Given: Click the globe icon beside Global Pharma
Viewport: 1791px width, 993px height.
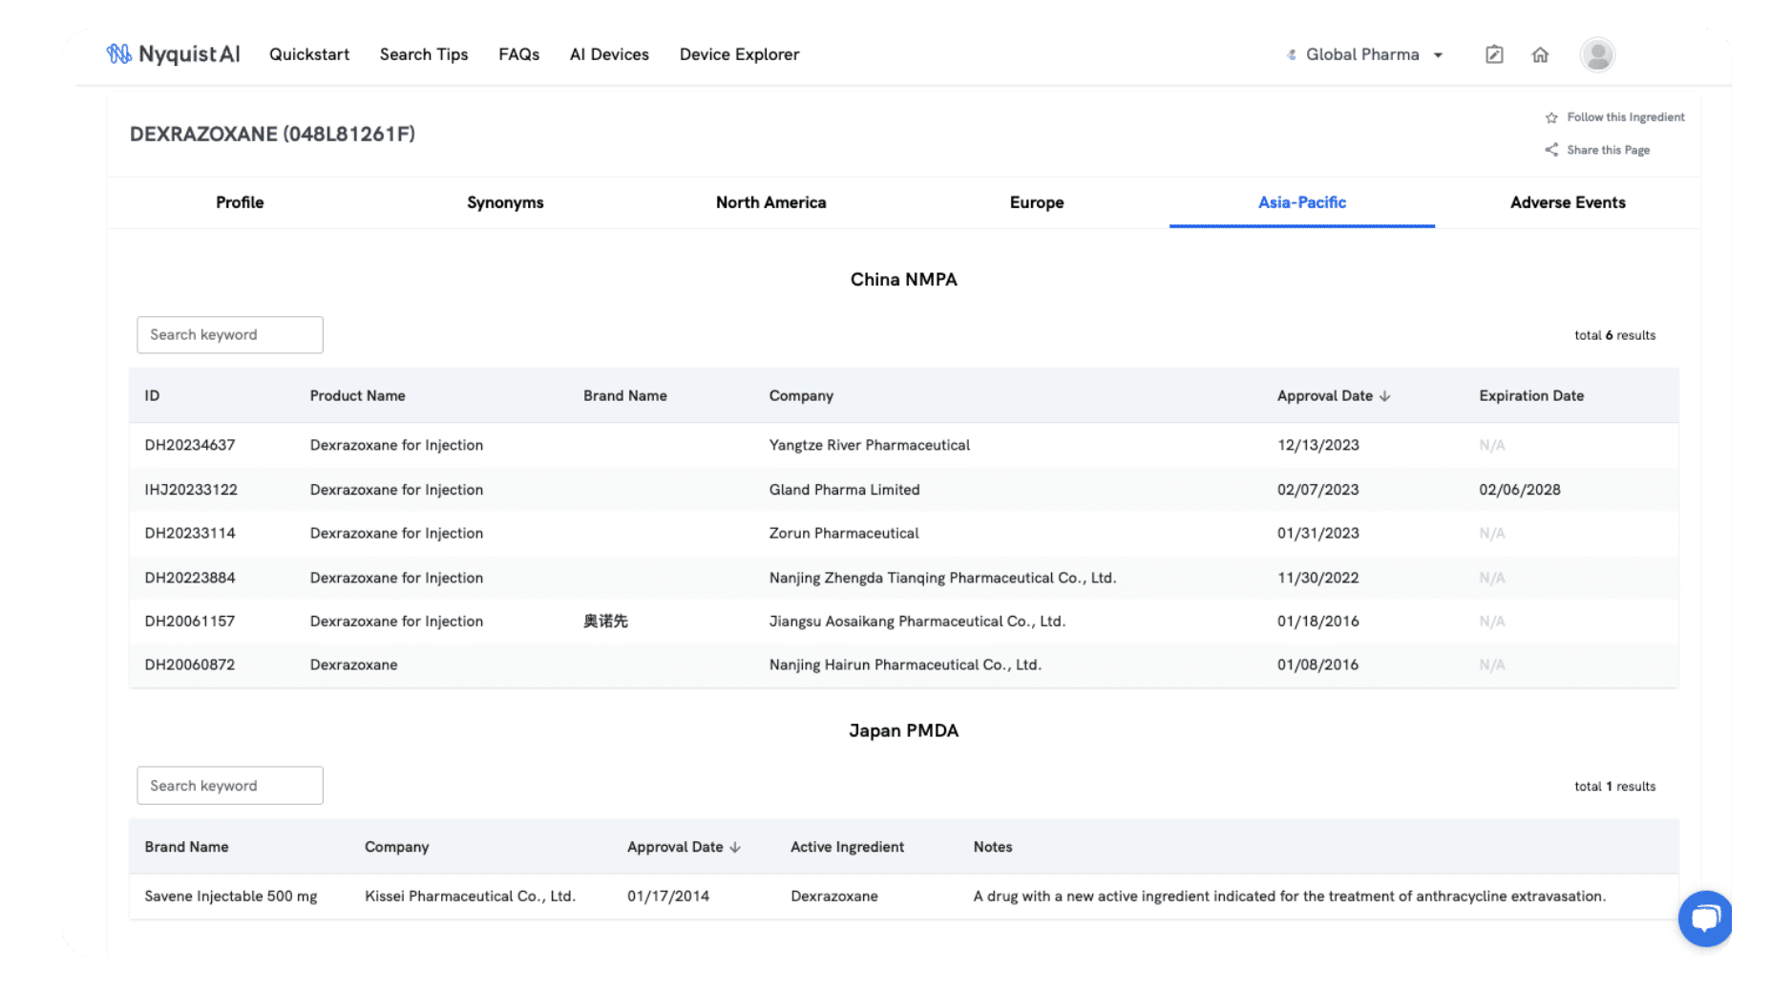Looking at the screenshot, I should [x=1292, y=54].
